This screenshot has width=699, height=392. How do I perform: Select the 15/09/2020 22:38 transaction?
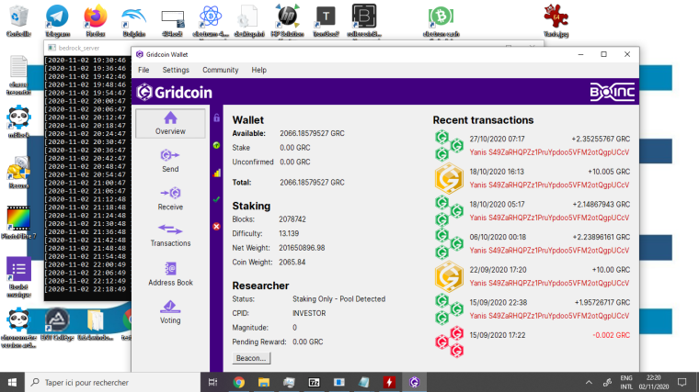coord(533,308)
